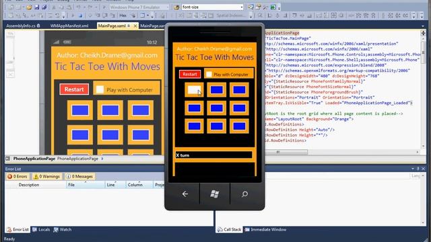Screen dimensions: 431x242
Task: Click the Restart button in the designer preview
Action: click(74, 89)
